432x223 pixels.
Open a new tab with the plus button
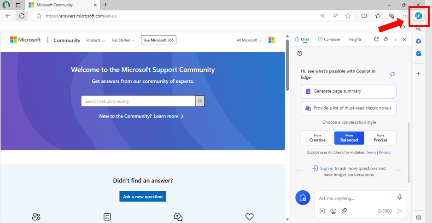click(105, 5)
